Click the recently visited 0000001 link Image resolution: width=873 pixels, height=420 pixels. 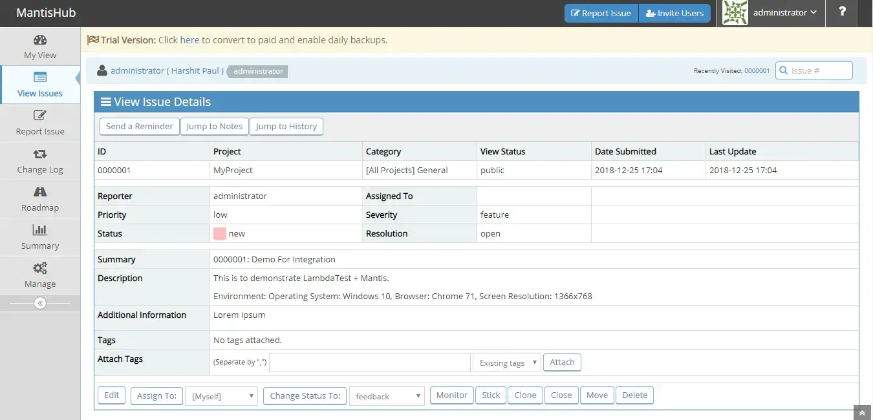pyautogui.click(x=757, y=71)
